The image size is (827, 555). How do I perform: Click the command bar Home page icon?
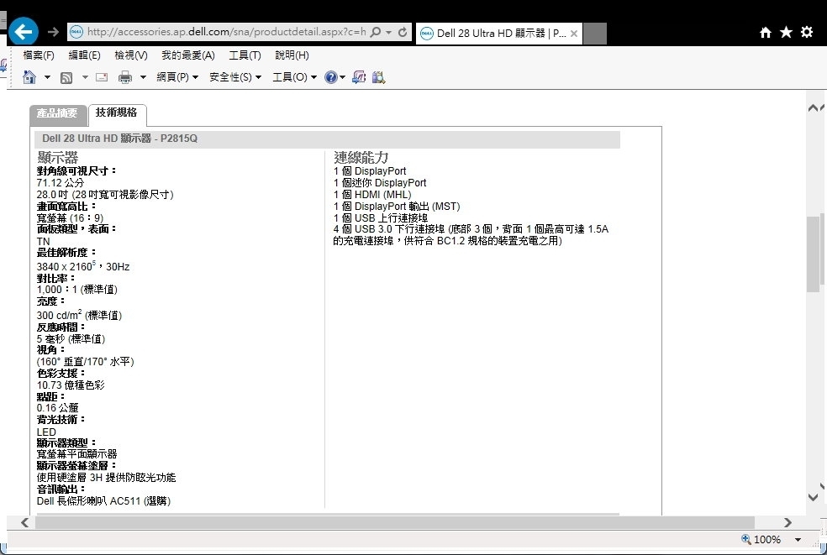(29, 77)
